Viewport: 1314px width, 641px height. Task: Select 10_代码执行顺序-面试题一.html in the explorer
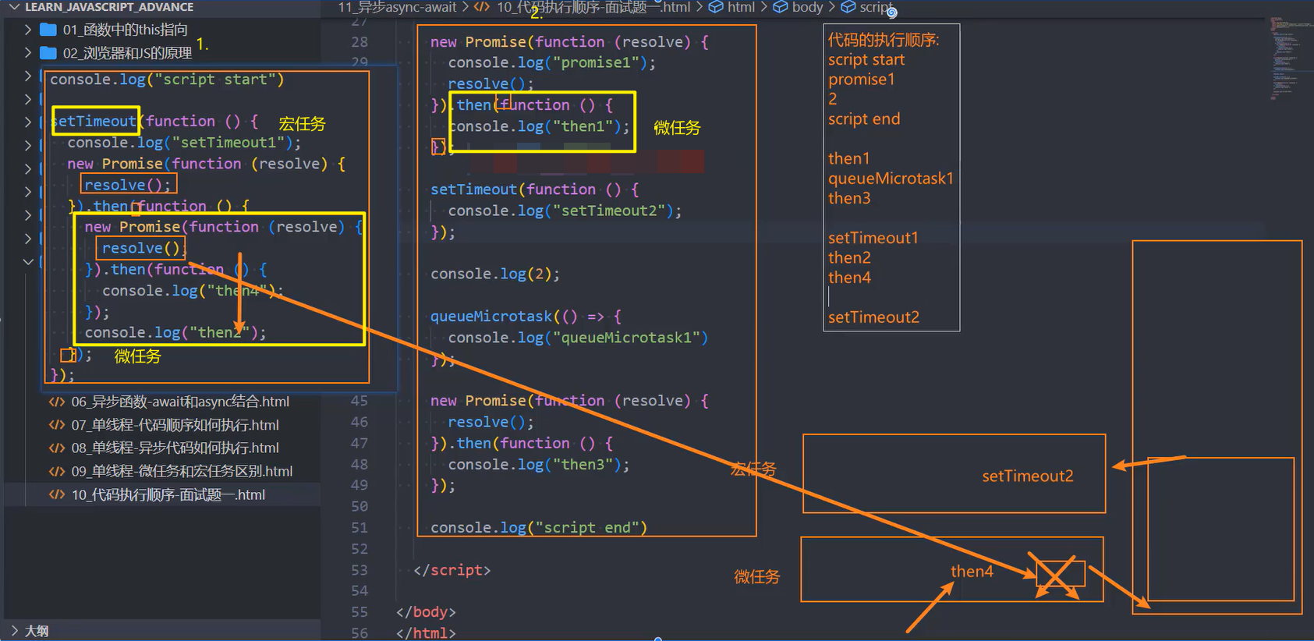(168, 494)
